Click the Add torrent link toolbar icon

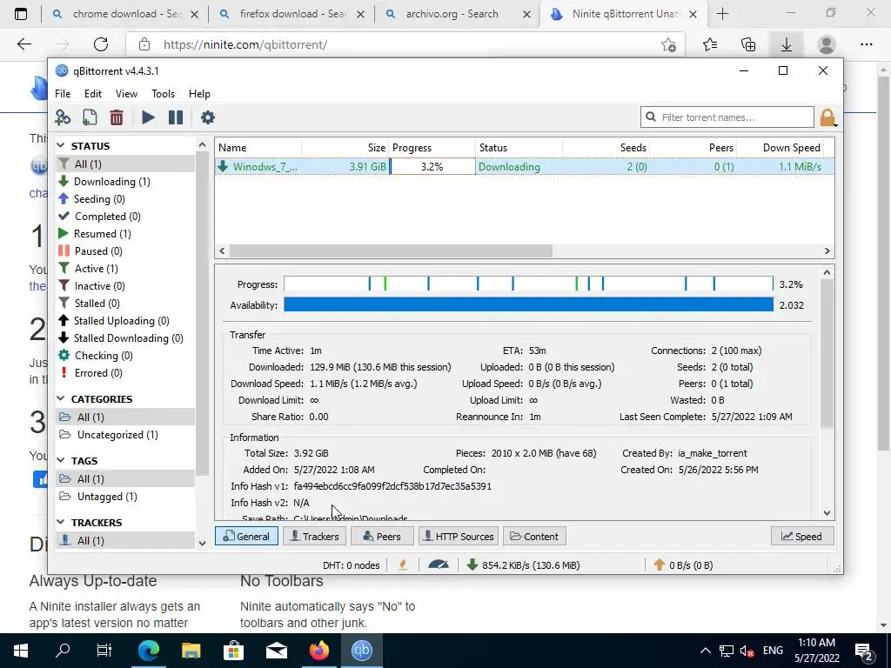pyautogui.click(x=63, y=117)
